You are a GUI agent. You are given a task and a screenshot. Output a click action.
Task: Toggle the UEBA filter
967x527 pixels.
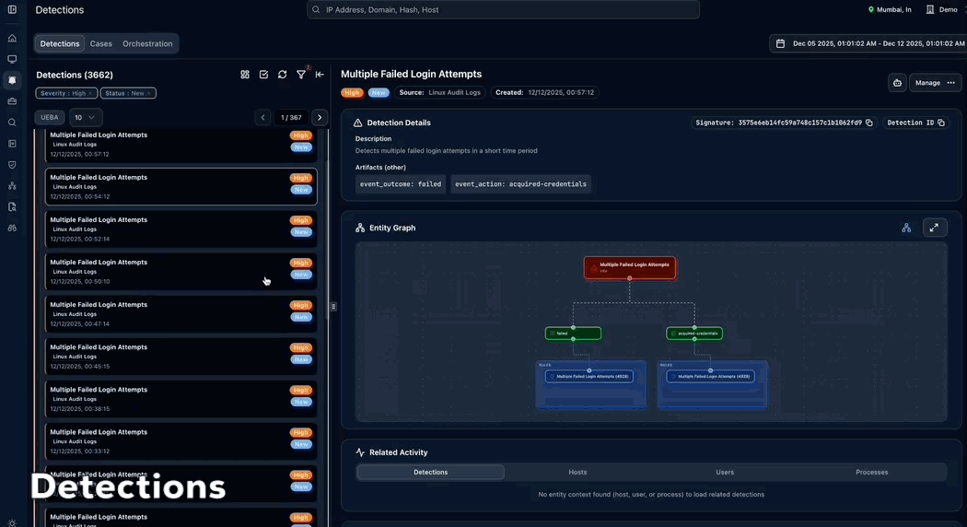coord(50,118)
